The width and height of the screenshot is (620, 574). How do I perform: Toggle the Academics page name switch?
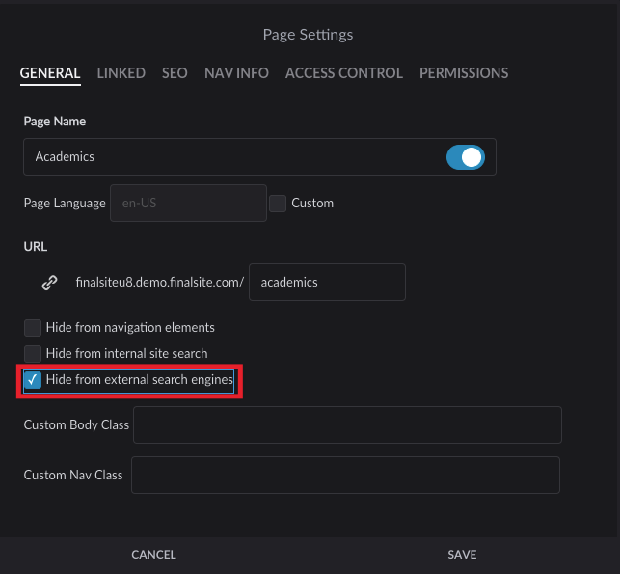click(x=465, y=156)
